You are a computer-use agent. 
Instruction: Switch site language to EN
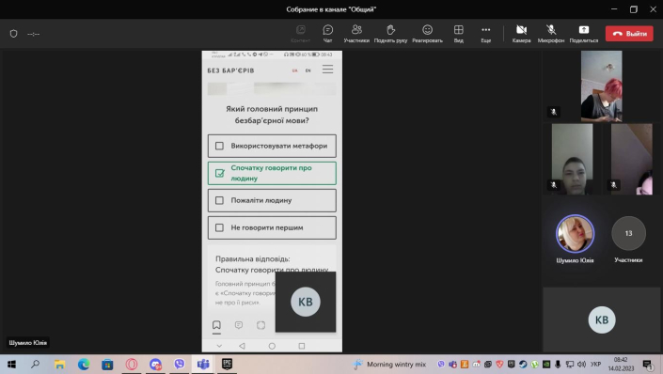pyautogui.click(x=308, y=70)
